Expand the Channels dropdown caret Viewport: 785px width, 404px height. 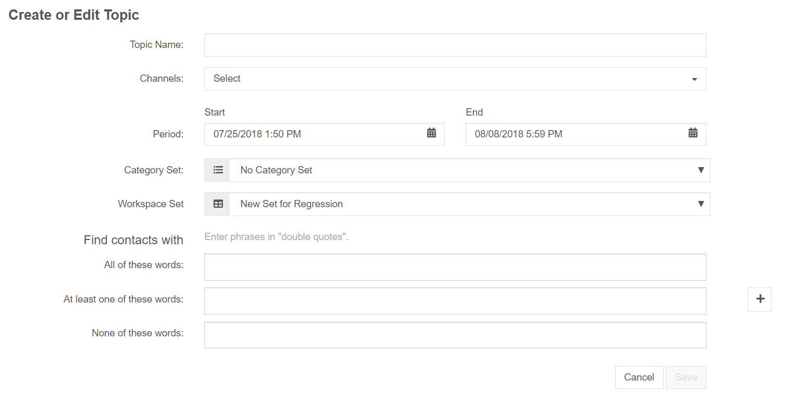pyautogui.click(x=694, y=79)
